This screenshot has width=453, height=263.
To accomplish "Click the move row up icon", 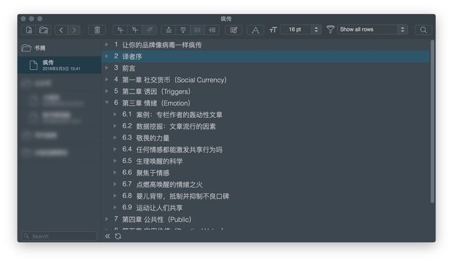I will point(169,30).
